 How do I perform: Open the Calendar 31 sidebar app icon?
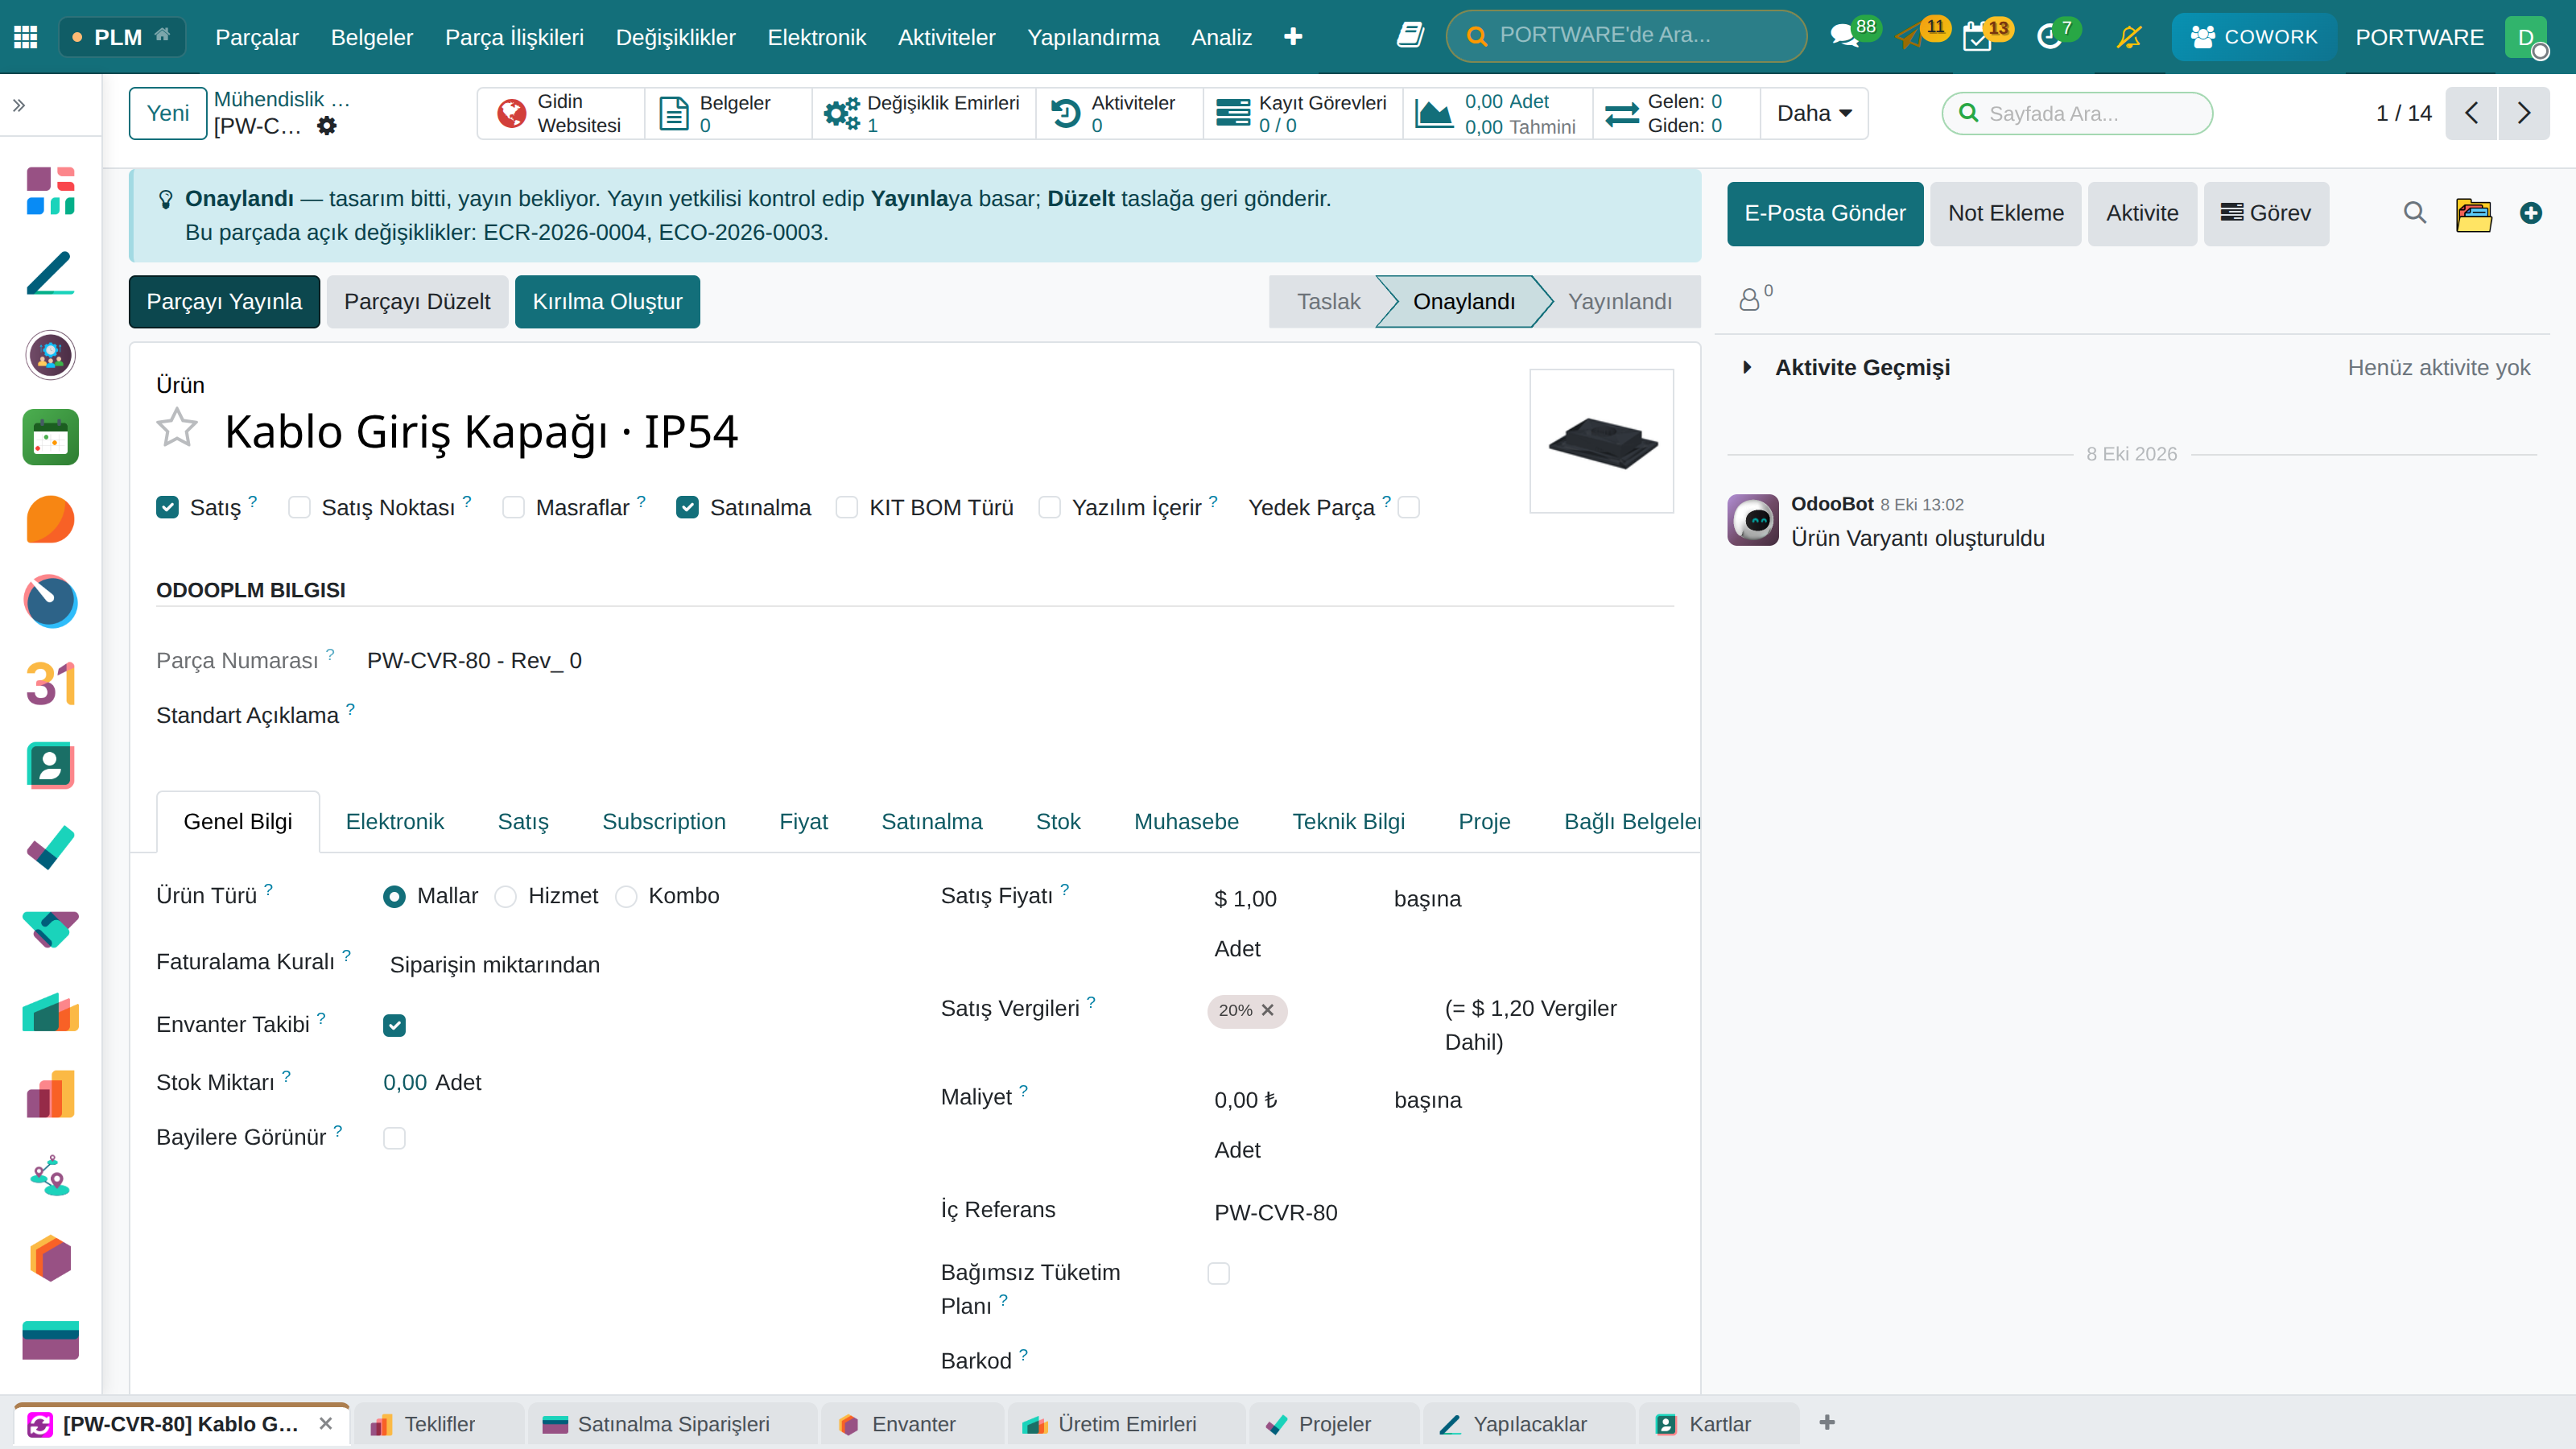point(50,684)
